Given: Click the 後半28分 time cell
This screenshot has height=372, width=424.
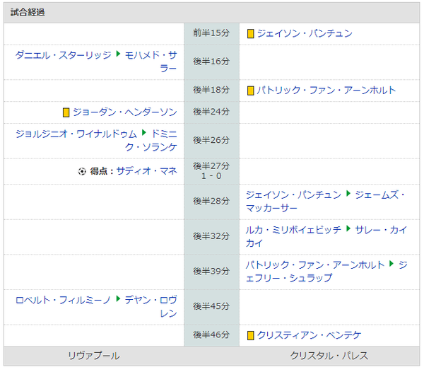Looking at the screenshot, I should [x=211, y=202].
